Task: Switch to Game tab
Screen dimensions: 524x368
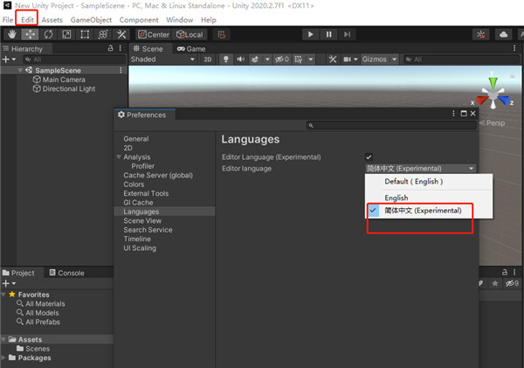Action: pos(191,49)
